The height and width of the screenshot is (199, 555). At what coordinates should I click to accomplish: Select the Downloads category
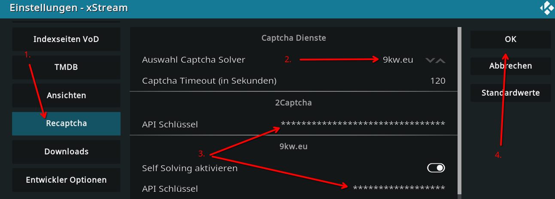point(66,151)
